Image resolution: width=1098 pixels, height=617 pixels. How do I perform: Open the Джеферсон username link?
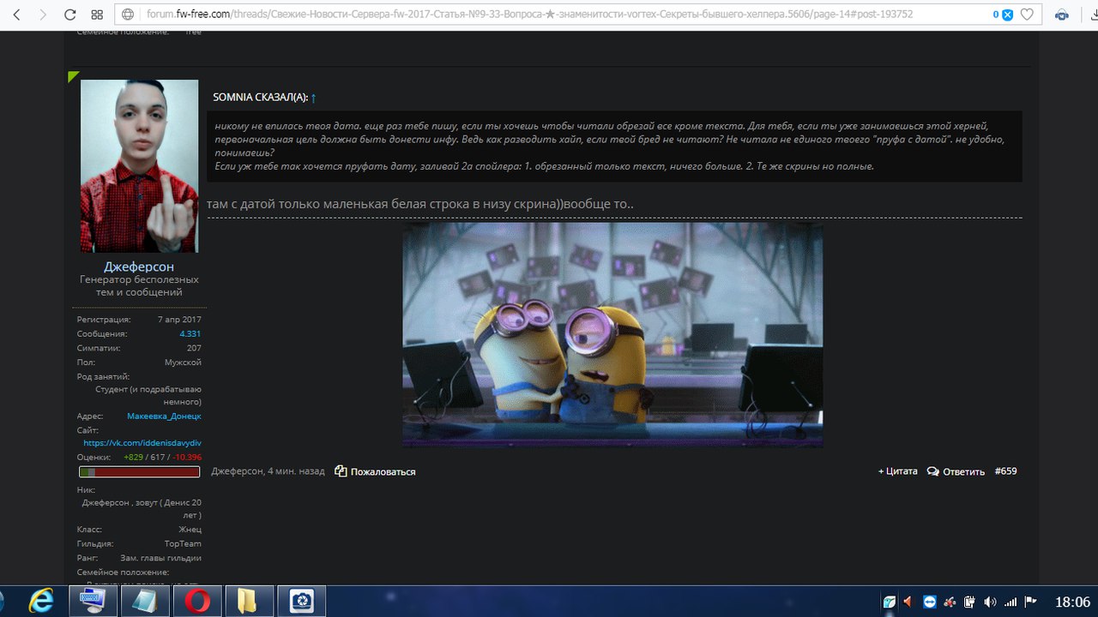click(139, 267)
